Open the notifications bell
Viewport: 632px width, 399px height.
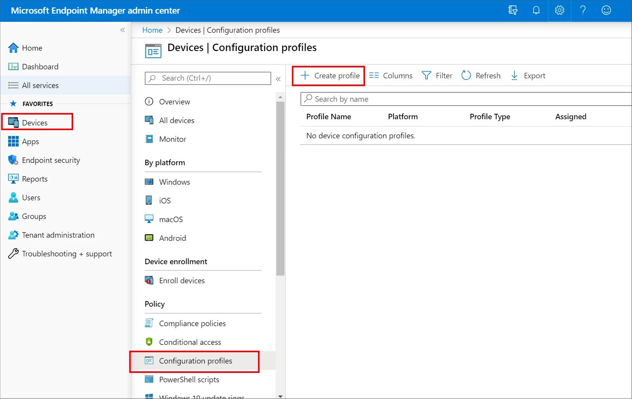click(536, 11)
